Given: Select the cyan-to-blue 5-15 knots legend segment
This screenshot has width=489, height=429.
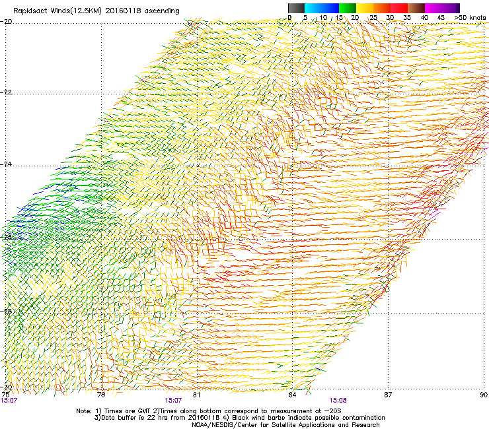Looking at the screenshot, I should pos(322,8).
